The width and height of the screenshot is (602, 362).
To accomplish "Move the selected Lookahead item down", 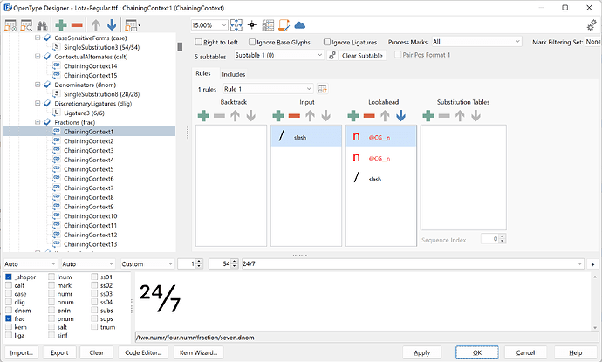I will point(400,115).
